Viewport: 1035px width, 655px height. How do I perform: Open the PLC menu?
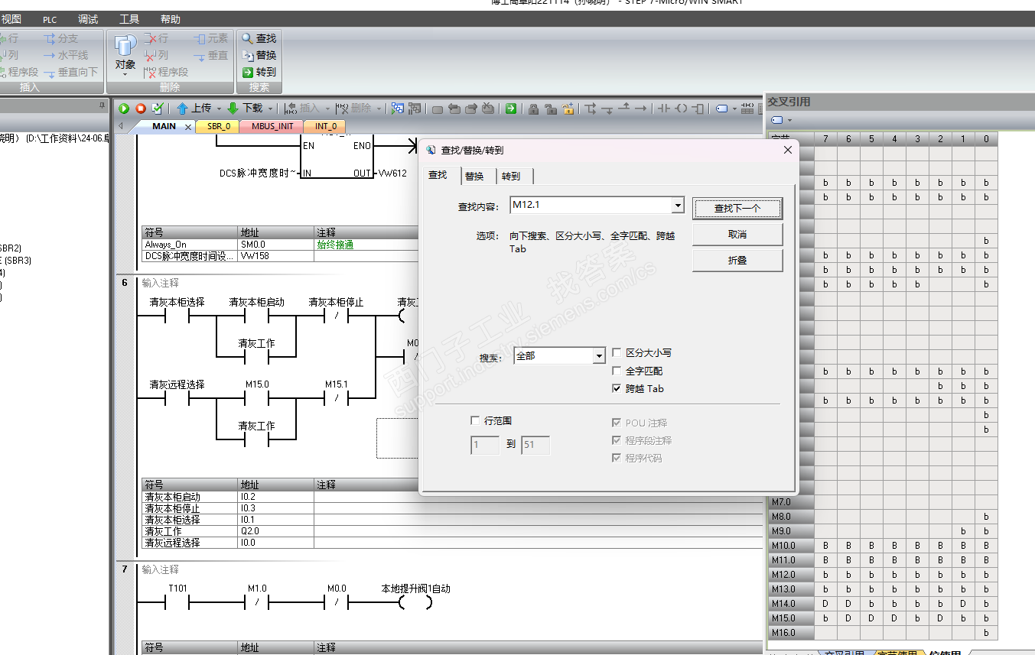coord(50,20)
